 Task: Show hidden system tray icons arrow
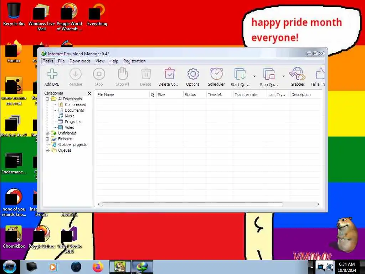312,267
